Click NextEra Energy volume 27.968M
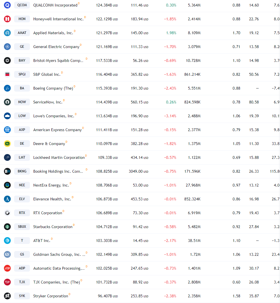 pos(193,185)
